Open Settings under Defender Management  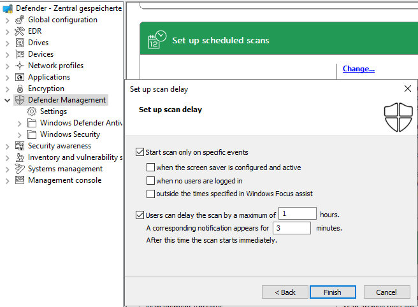pyautogui.click(x=54, y=111)
